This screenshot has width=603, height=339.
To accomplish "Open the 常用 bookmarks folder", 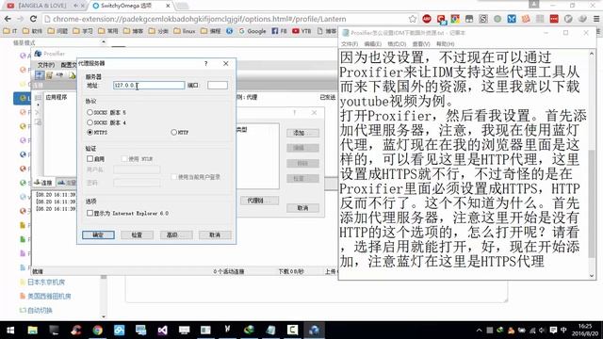I will pyautogui.click(x=107, y=31).
